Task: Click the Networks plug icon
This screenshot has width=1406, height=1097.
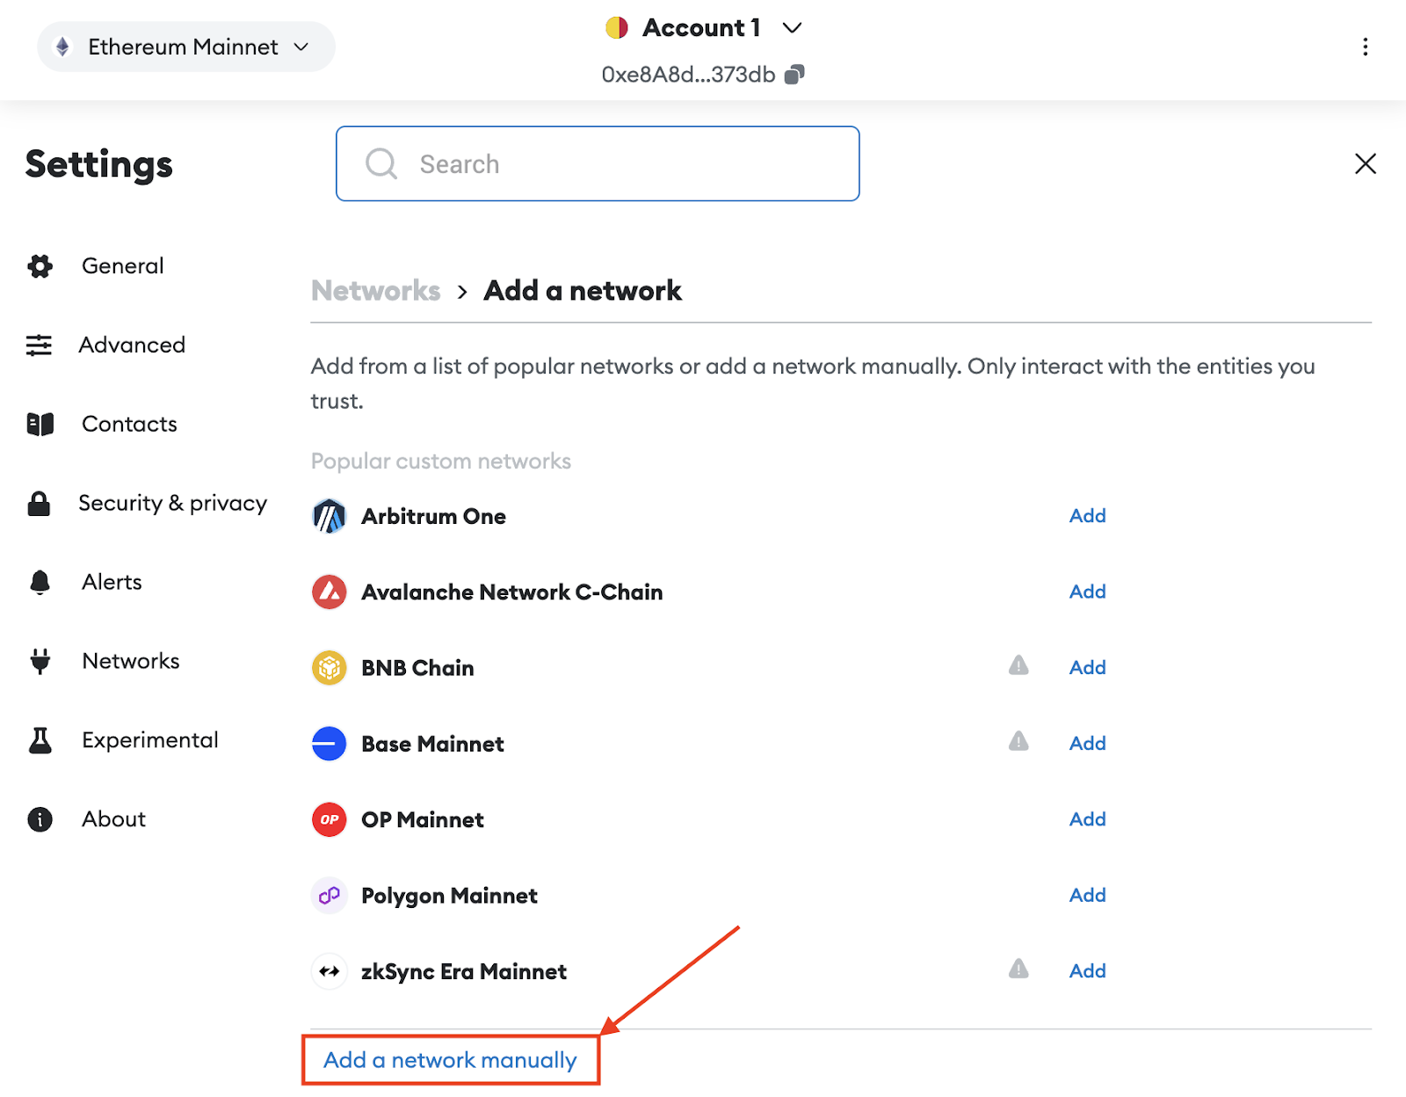Action: [x=40, y=661]
